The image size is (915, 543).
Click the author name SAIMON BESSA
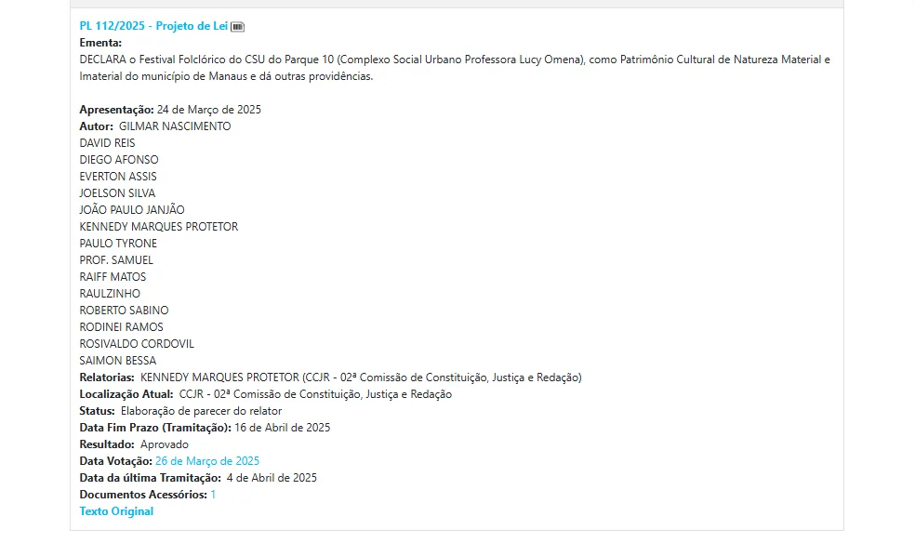coord(118,361)
